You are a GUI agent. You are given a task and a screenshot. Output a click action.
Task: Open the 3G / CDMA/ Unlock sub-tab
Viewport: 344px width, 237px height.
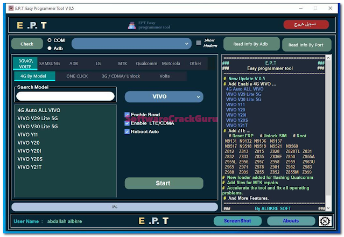121,76
